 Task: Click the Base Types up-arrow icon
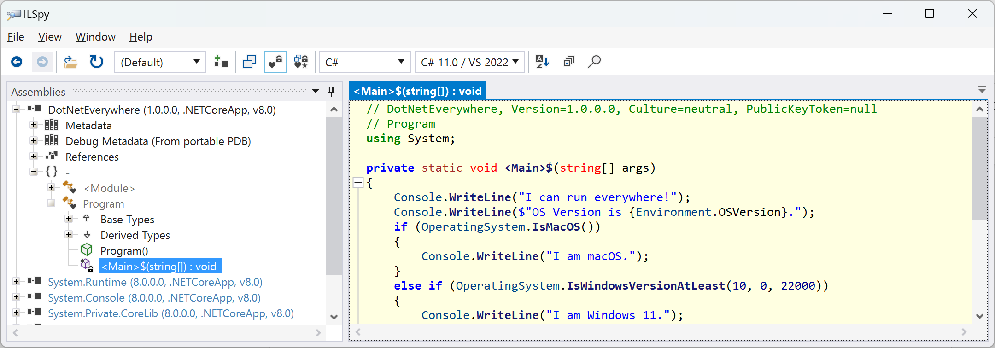(x=86, y=218)
